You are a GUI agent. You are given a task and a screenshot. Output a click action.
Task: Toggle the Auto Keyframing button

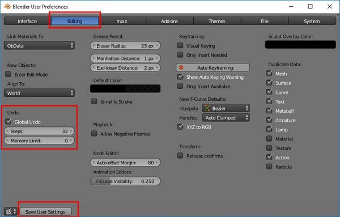click(212, 67)
